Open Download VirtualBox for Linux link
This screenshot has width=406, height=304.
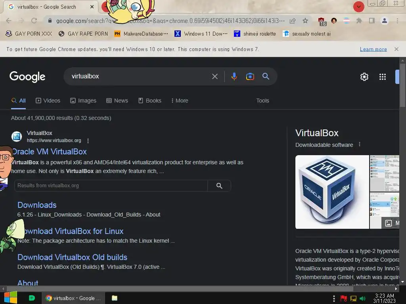tap(73, 231)
